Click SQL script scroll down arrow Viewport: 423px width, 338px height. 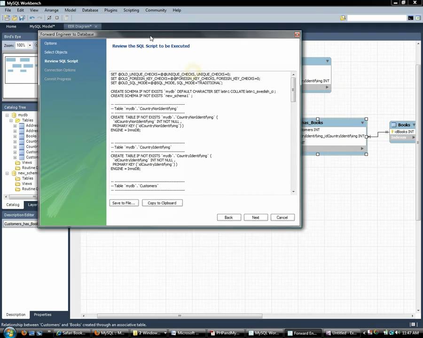point(293,192)
